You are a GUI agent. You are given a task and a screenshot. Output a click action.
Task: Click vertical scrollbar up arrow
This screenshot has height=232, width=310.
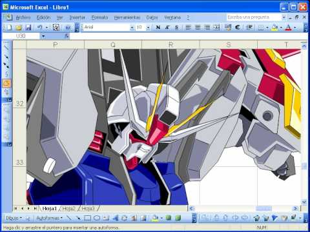tap(304, 46)
